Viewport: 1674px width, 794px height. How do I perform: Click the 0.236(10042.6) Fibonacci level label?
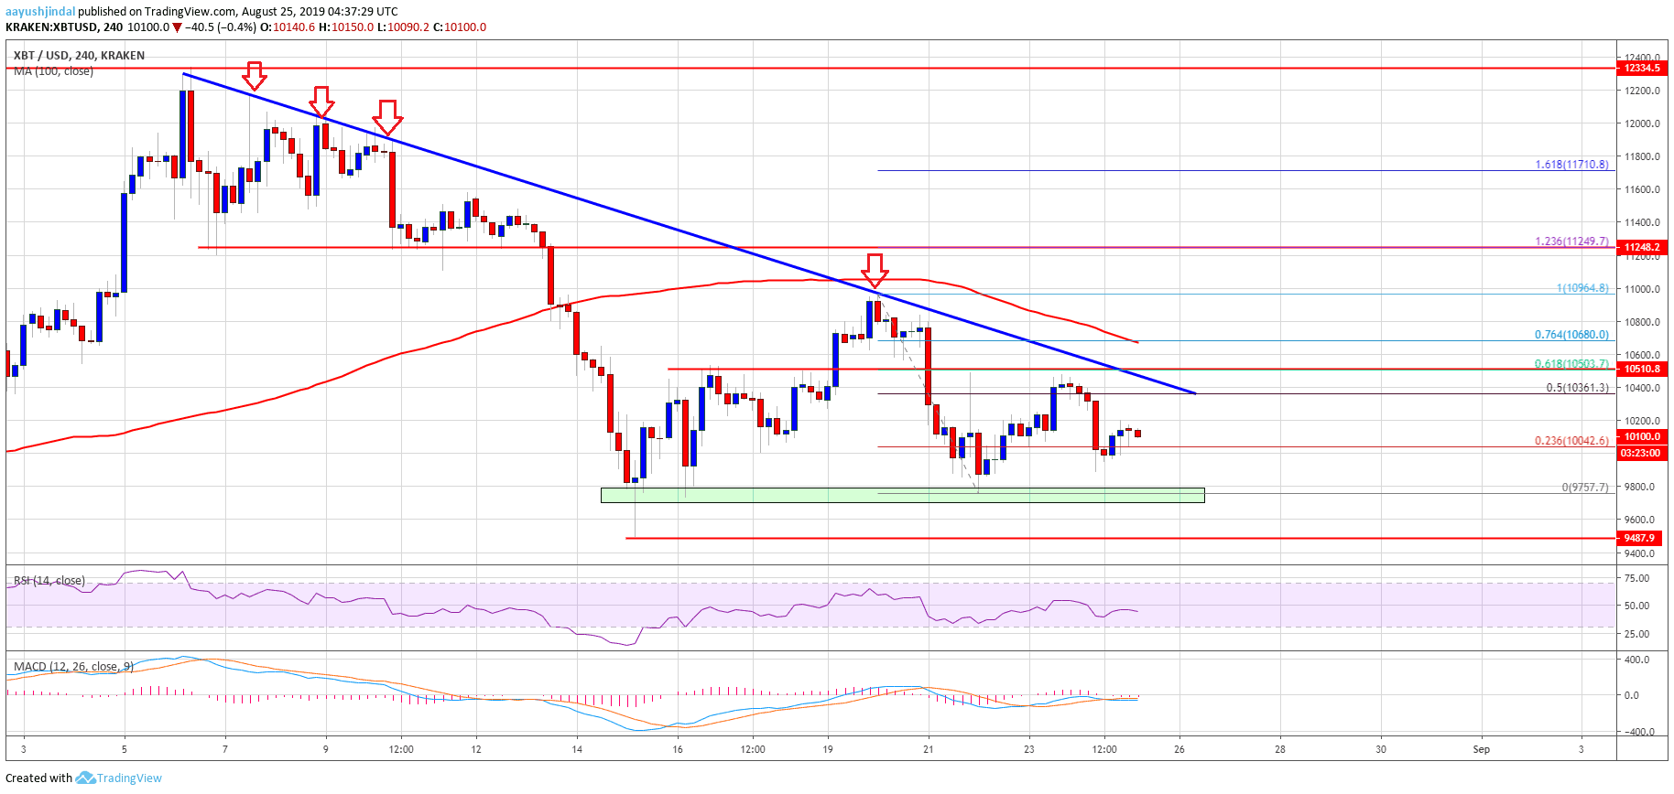[1571, 441]
